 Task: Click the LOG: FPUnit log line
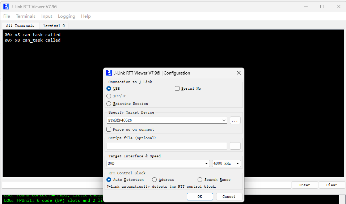point(54,200)
